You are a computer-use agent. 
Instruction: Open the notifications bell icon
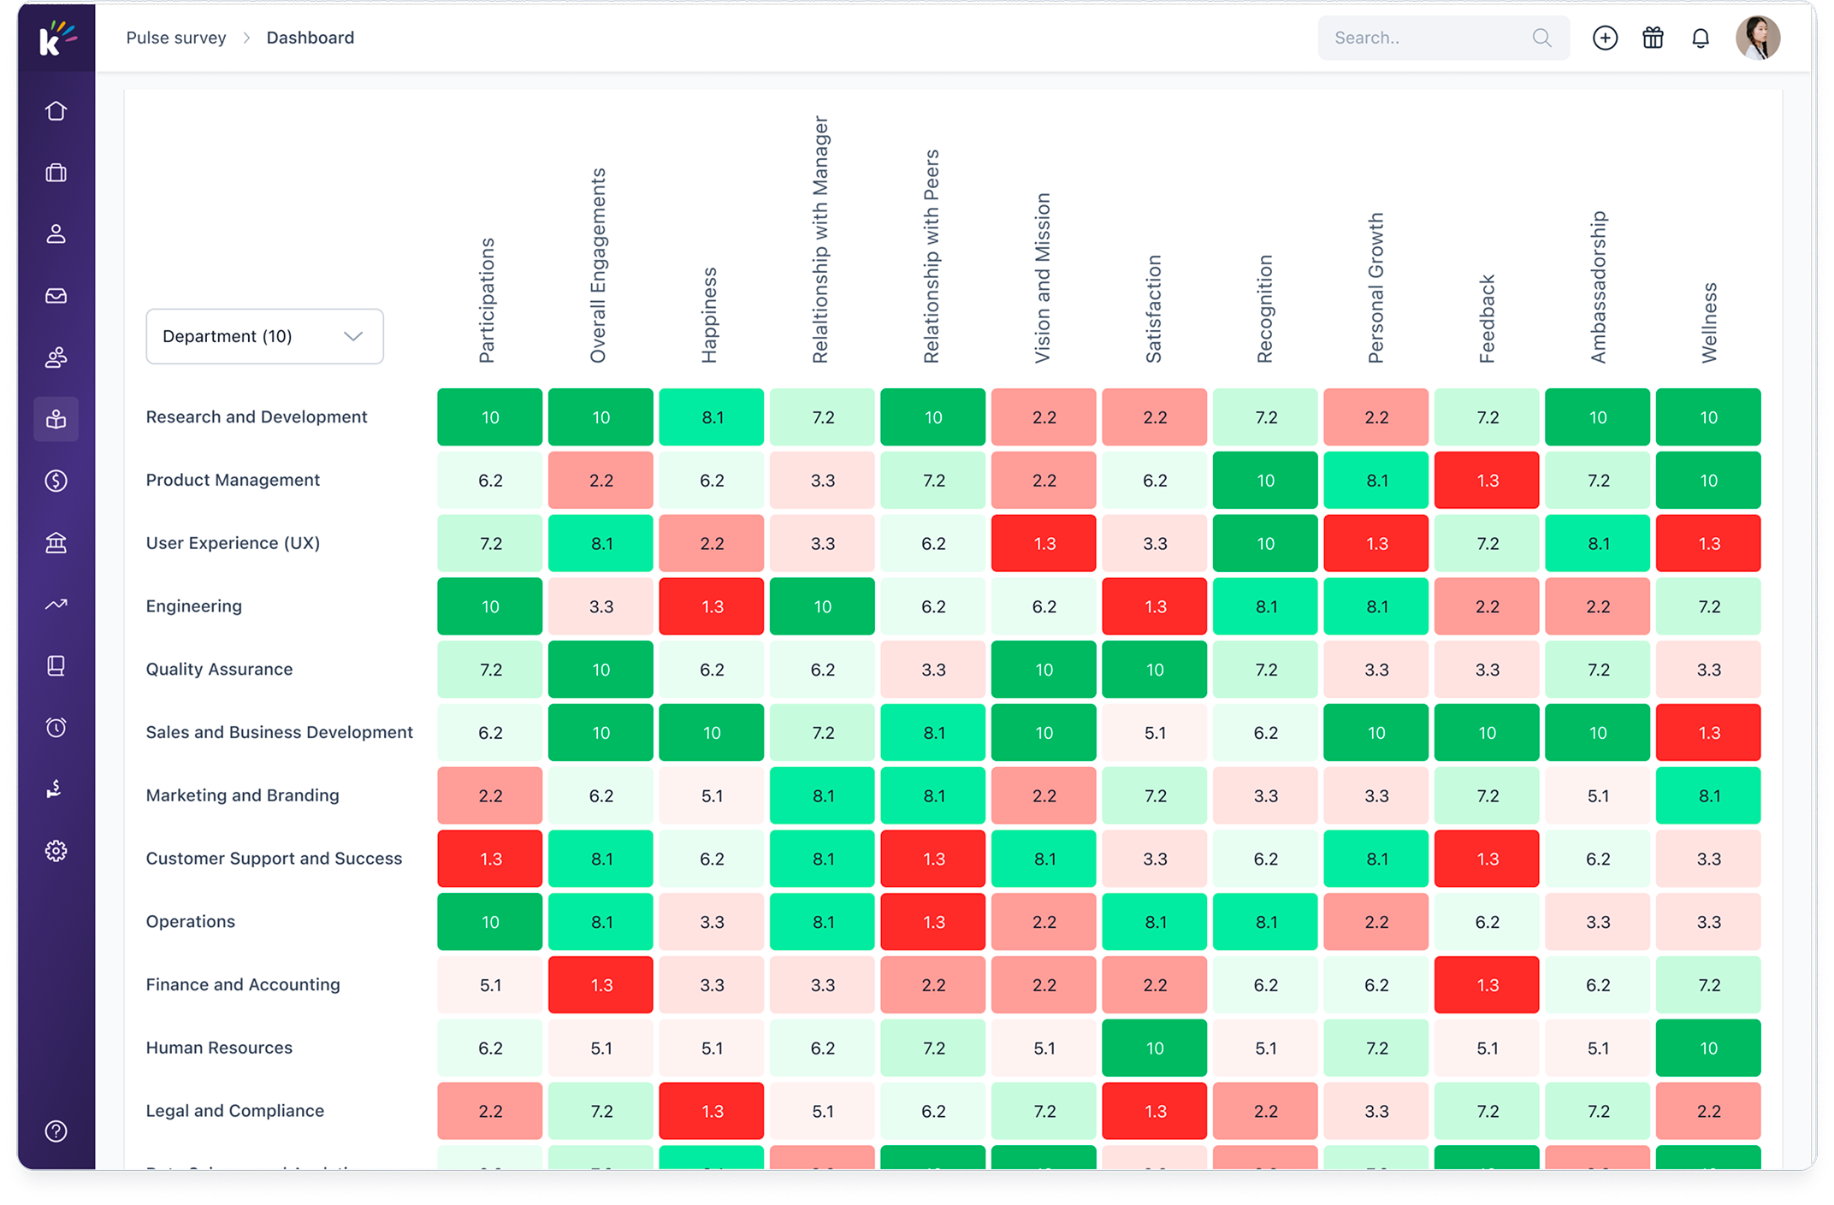pyautogui.click(x=1701, y=38)
